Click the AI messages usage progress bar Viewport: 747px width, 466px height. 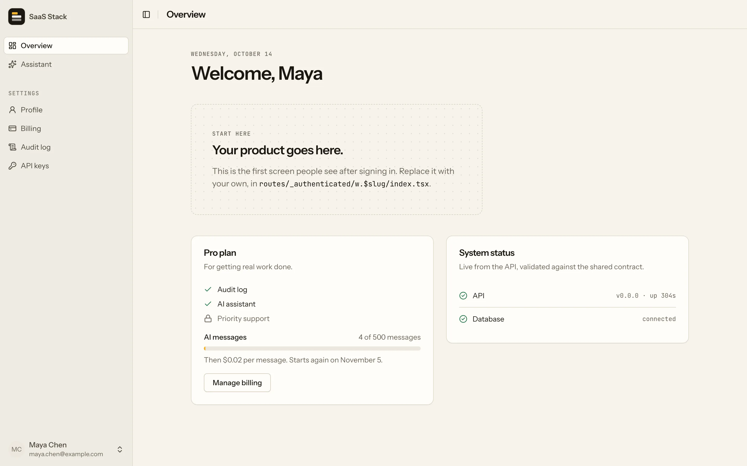pyautogui.click(x=312, y=348)
